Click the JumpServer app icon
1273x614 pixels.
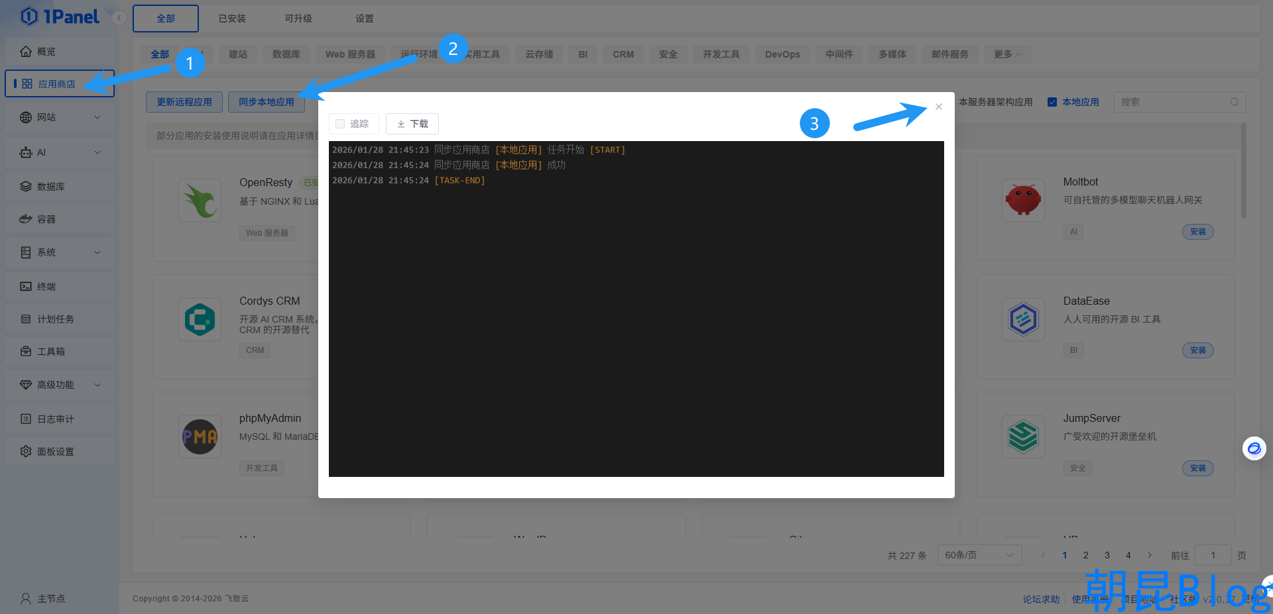click(x=1023, y=437)
